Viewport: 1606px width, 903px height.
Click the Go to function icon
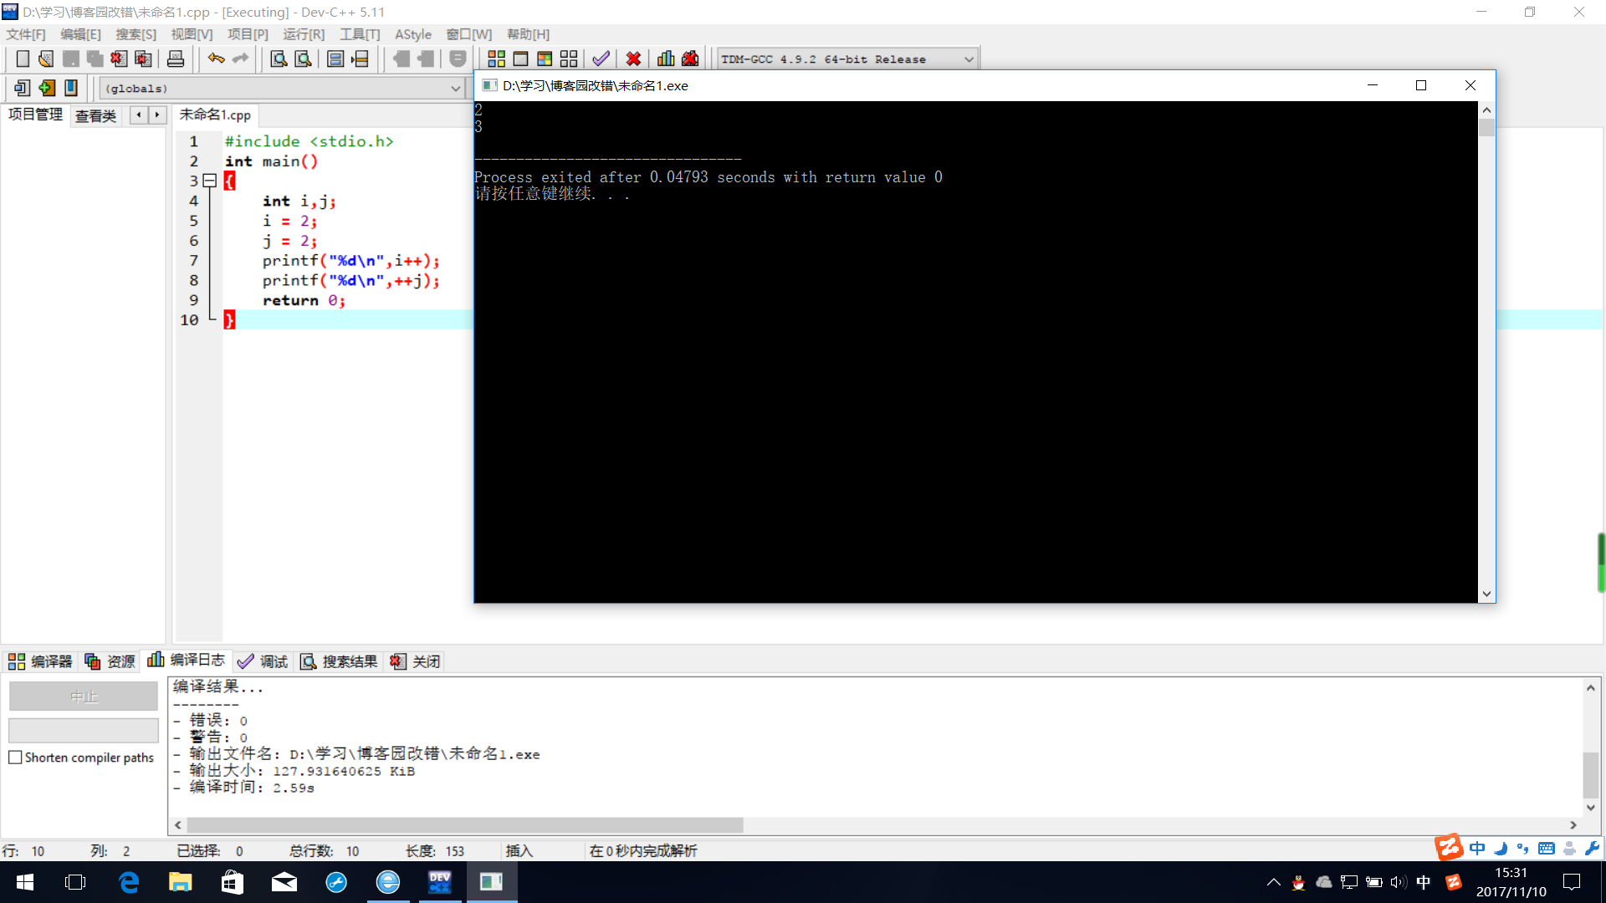coord(335,59)
